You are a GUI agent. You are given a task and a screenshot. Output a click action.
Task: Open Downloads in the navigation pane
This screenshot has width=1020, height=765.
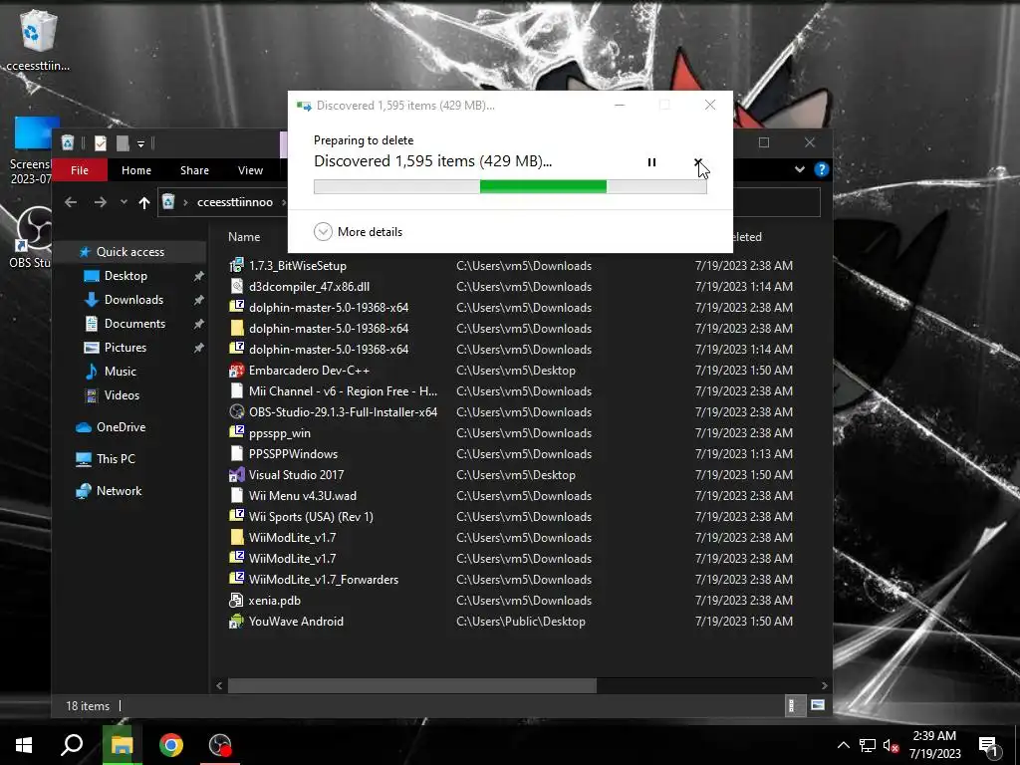[133, 299]
